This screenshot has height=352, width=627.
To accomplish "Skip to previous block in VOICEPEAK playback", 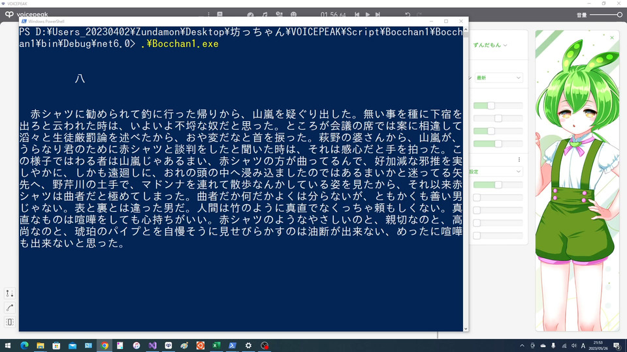I will click(357, 14).
